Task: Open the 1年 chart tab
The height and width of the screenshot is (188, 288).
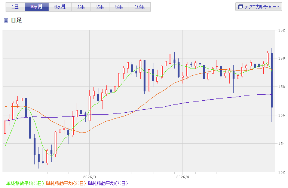Action: click(81, 7)
